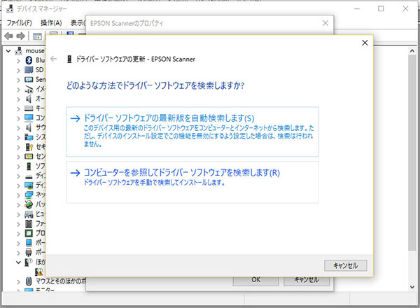Click the vertical scrollbar thumb in Device Manager
The height and width of the screenshot is (308, 420).
412,153
